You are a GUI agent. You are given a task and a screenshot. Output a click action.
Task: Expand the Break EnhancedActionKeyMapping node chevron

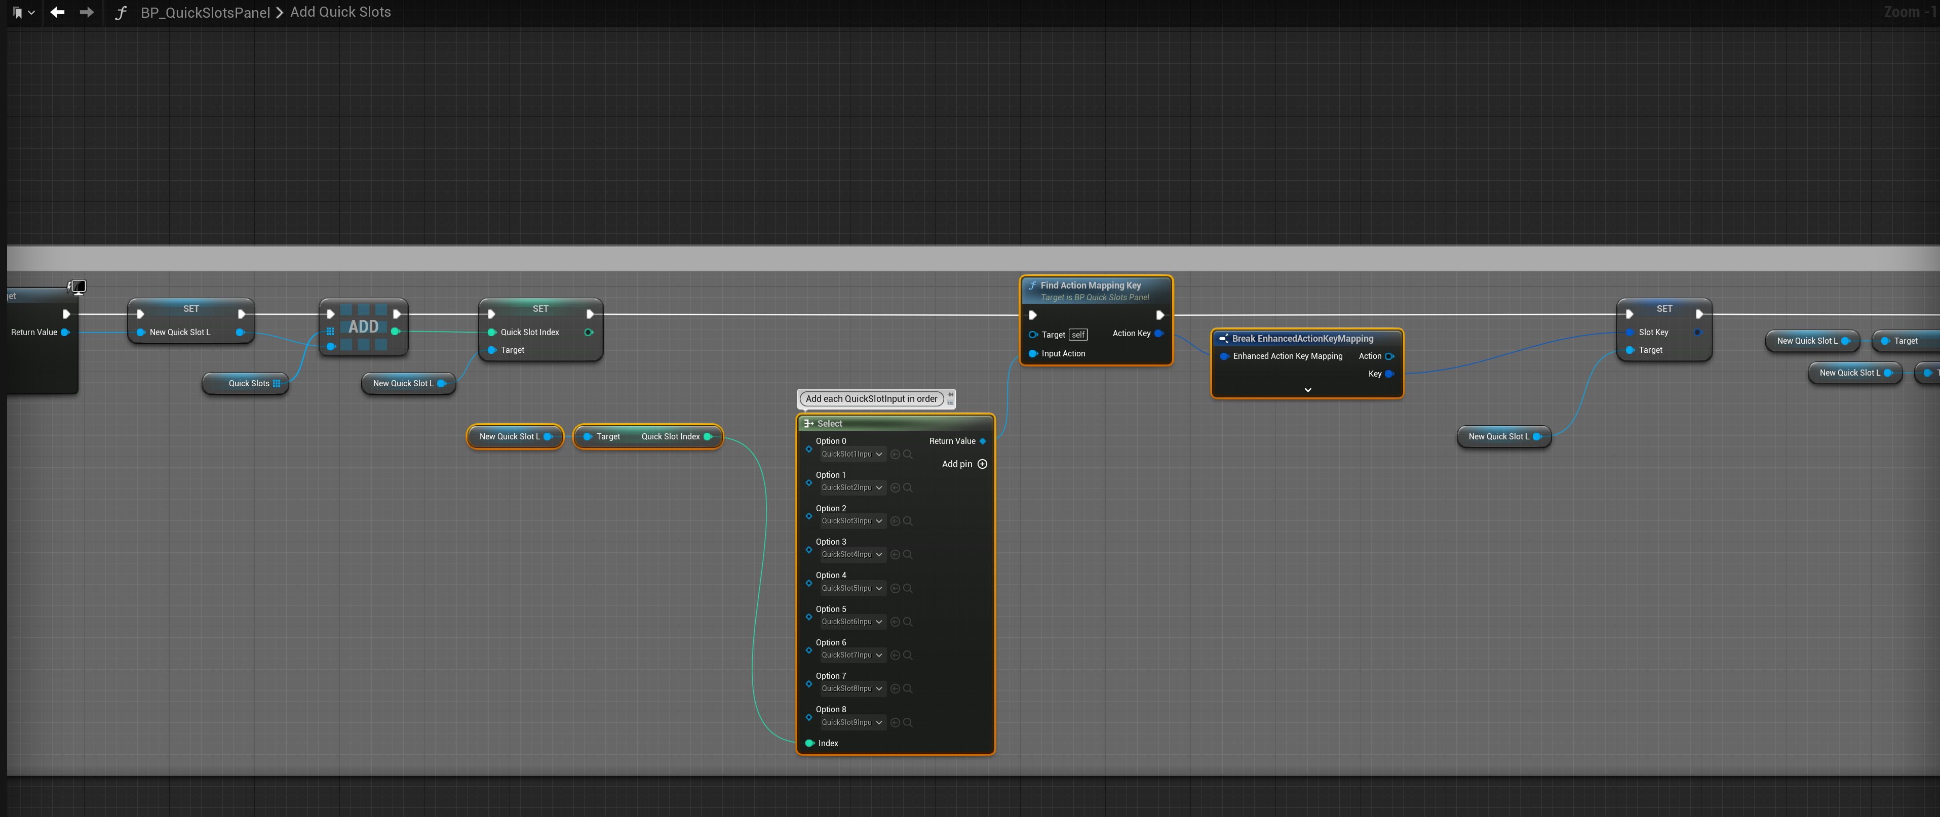[1307, 390]
